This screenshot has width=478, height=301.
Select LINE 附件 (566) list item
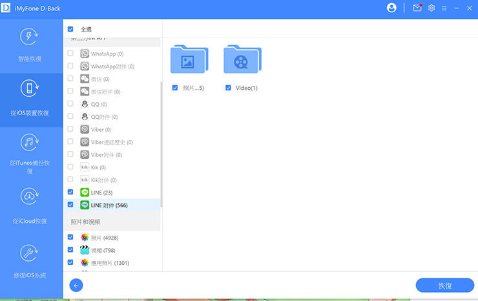110,205
